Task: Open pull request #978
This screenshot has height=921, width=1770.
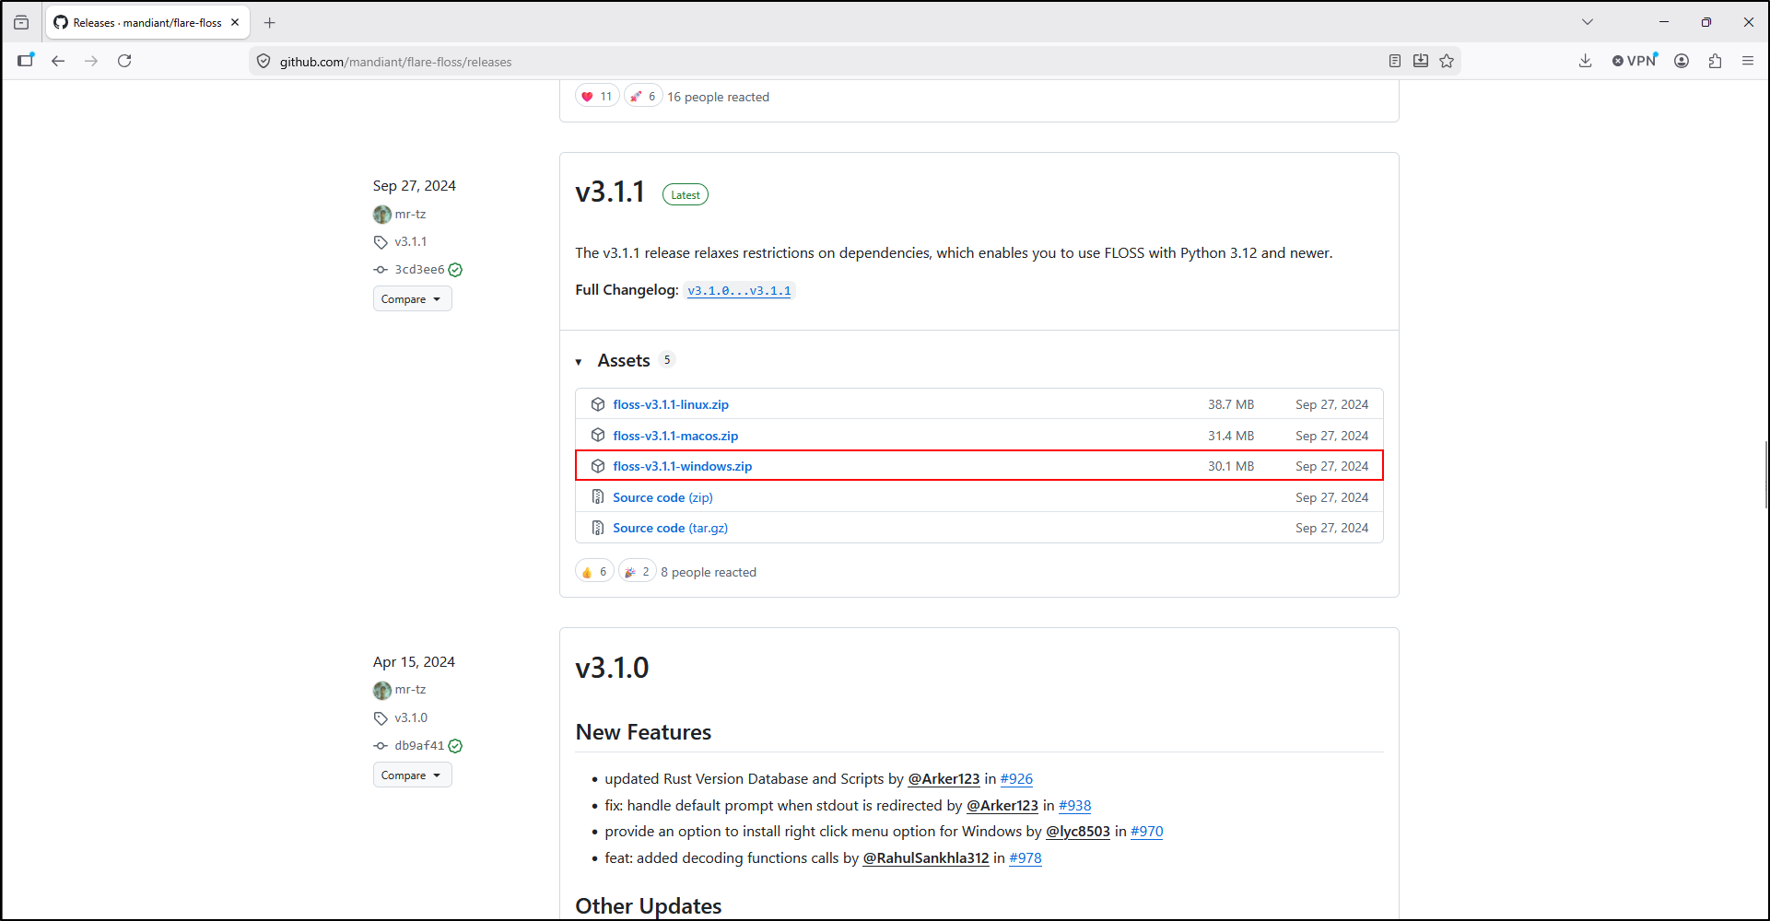Action: point(1026,858)
